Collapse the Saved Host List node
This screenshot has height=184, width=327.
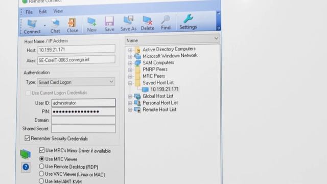tap(130, 83)
